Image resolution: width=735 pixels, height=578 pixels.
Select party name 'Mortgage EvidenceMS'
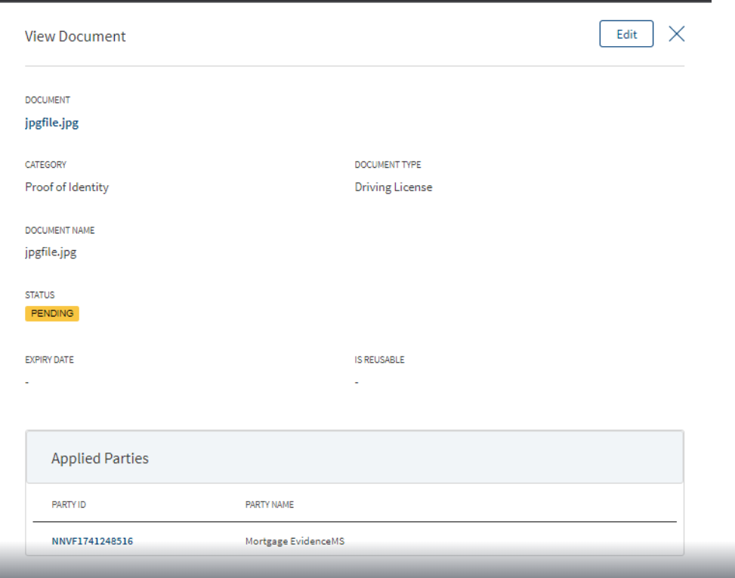(x=295, y=541)
